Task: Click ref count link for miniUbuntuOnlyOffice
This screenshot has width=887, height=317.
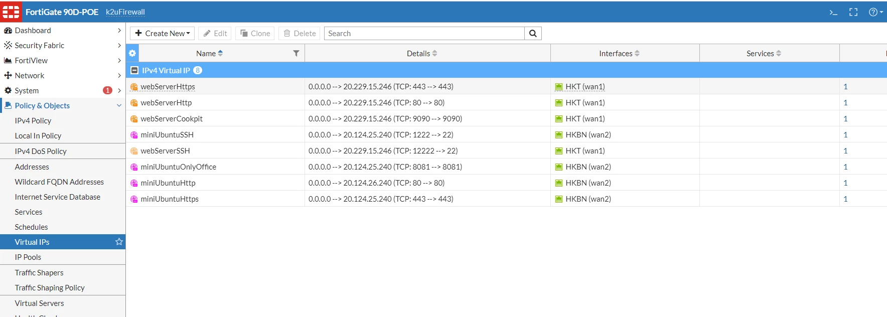Action: point(845,167)
